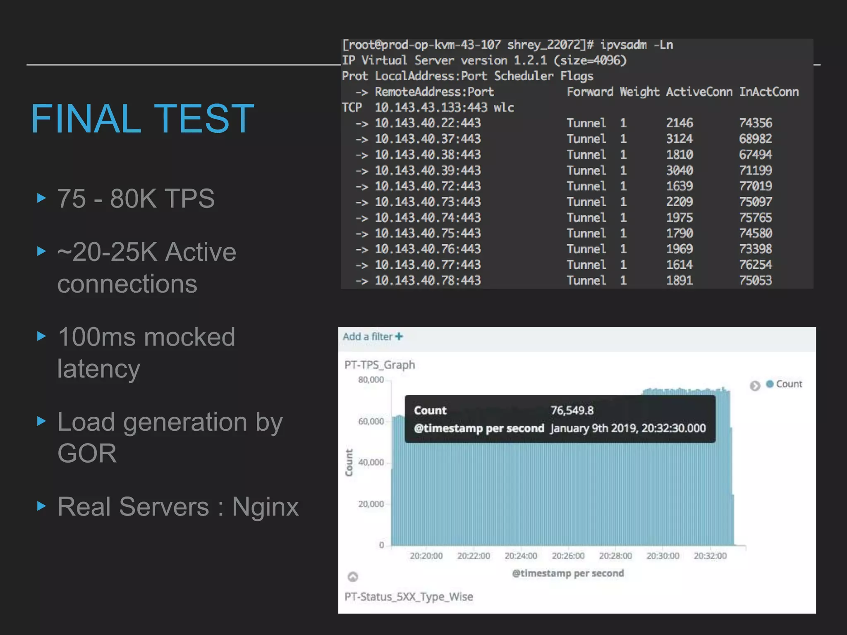Click the 10.143.40.22:443 server address
Image resolution: width=847 pixels, height=635 pixels.
(428, 123)
